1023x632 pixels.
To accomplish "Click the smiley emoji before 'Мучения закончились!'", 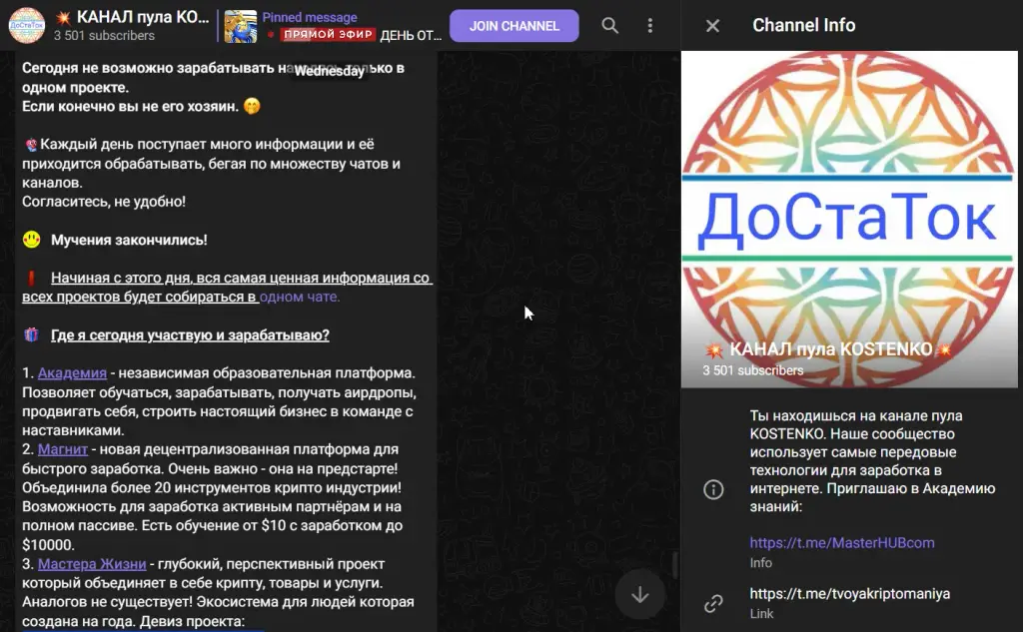I will pyautogui.click(x=31, y=240).
